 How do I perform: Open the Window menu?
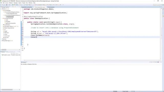point(30,3)
